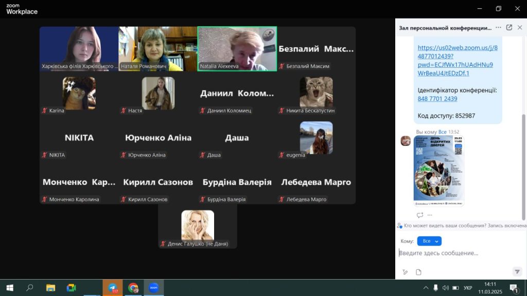Select Natalia Alexeeva's video tile
Image resolution: width=527 pixels, height=296 pixels.
[x=237, y=48]
